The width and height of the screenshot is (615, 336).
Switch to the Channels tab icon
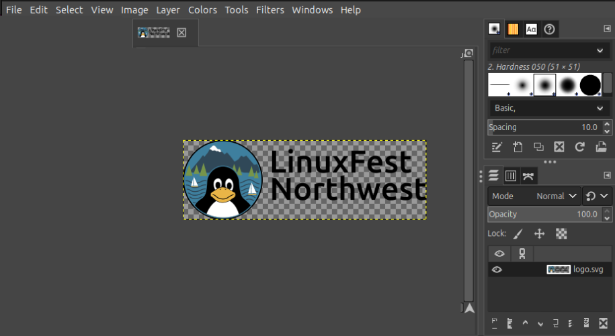[511, 176]
